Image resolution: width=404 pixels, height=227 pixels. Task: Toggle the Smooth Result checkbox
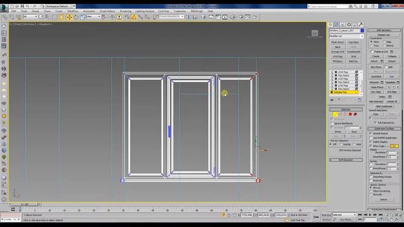[371, 133]
